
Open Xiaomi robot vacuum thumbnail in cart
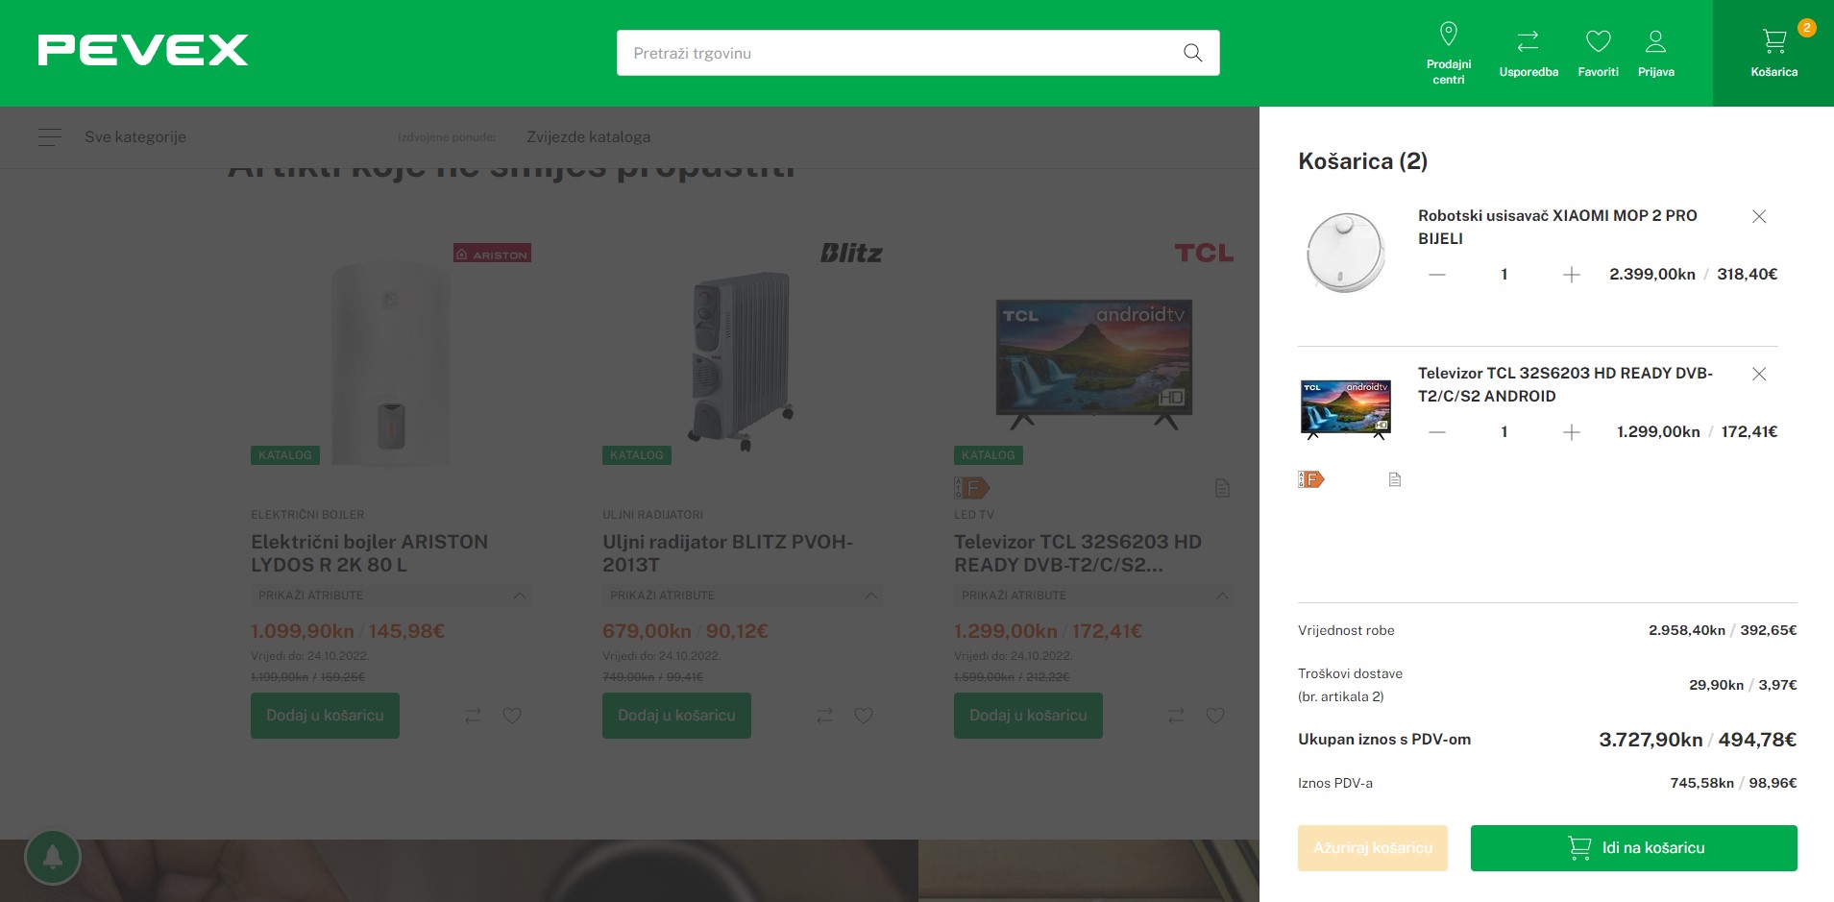tap(1345, 253)
